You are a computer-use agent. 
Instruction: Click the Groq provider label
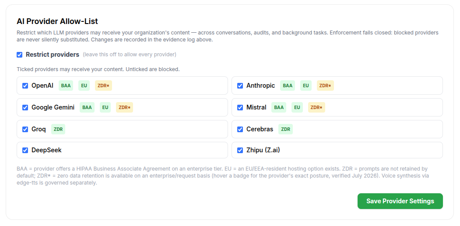pos(39,129)
